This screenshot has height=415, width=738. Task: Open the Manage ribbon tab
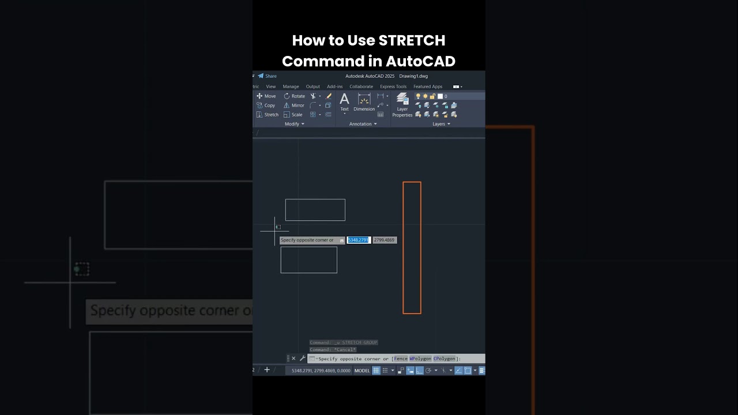[x=291, y=86]
